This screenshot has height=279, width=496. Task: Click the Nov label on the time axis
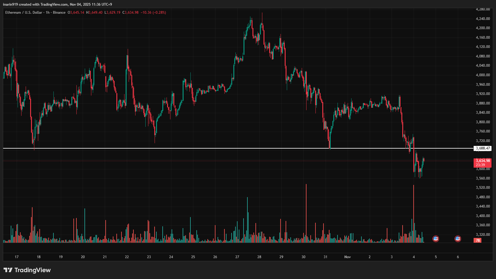tap(347, 257)
